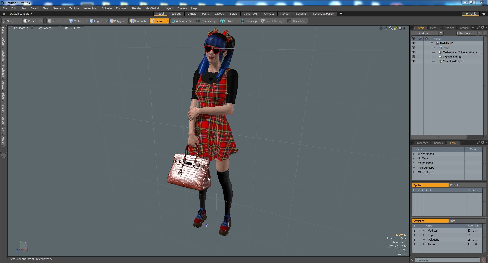Activate Items selection mode
This screenshot has height=263, width=488.
pyautogui.click(x=159, y=21)
